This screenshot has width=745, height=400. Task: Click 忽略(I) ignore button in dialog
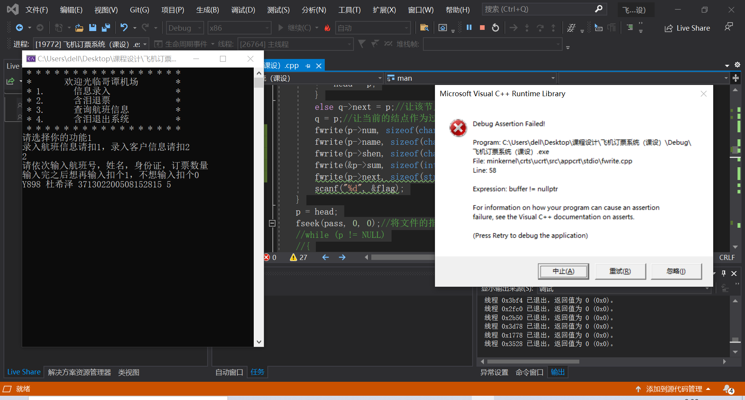click(676, 271)
